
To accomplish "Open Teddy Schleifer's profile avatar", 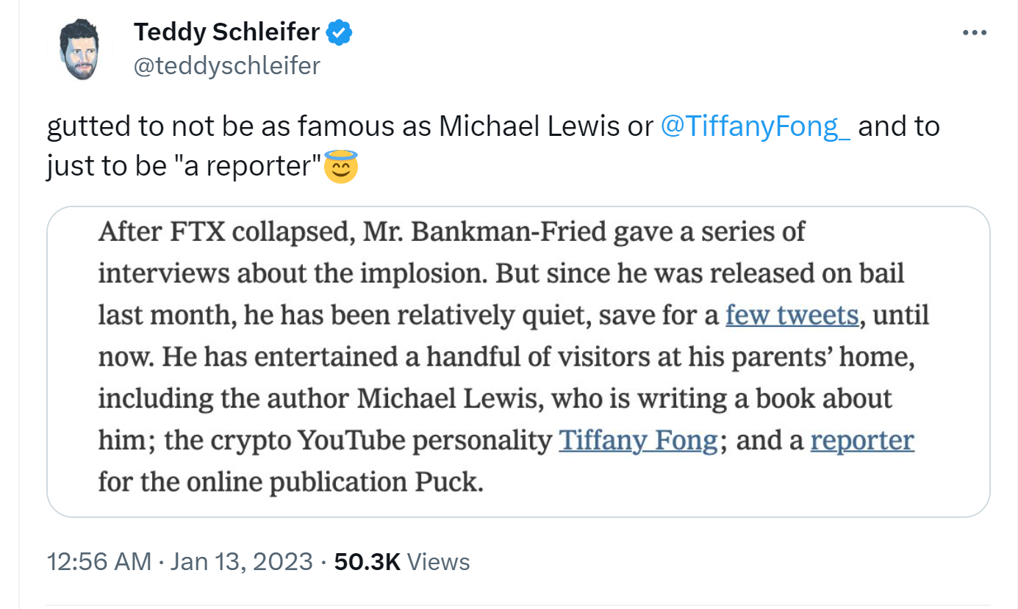I will pos(78,50).
